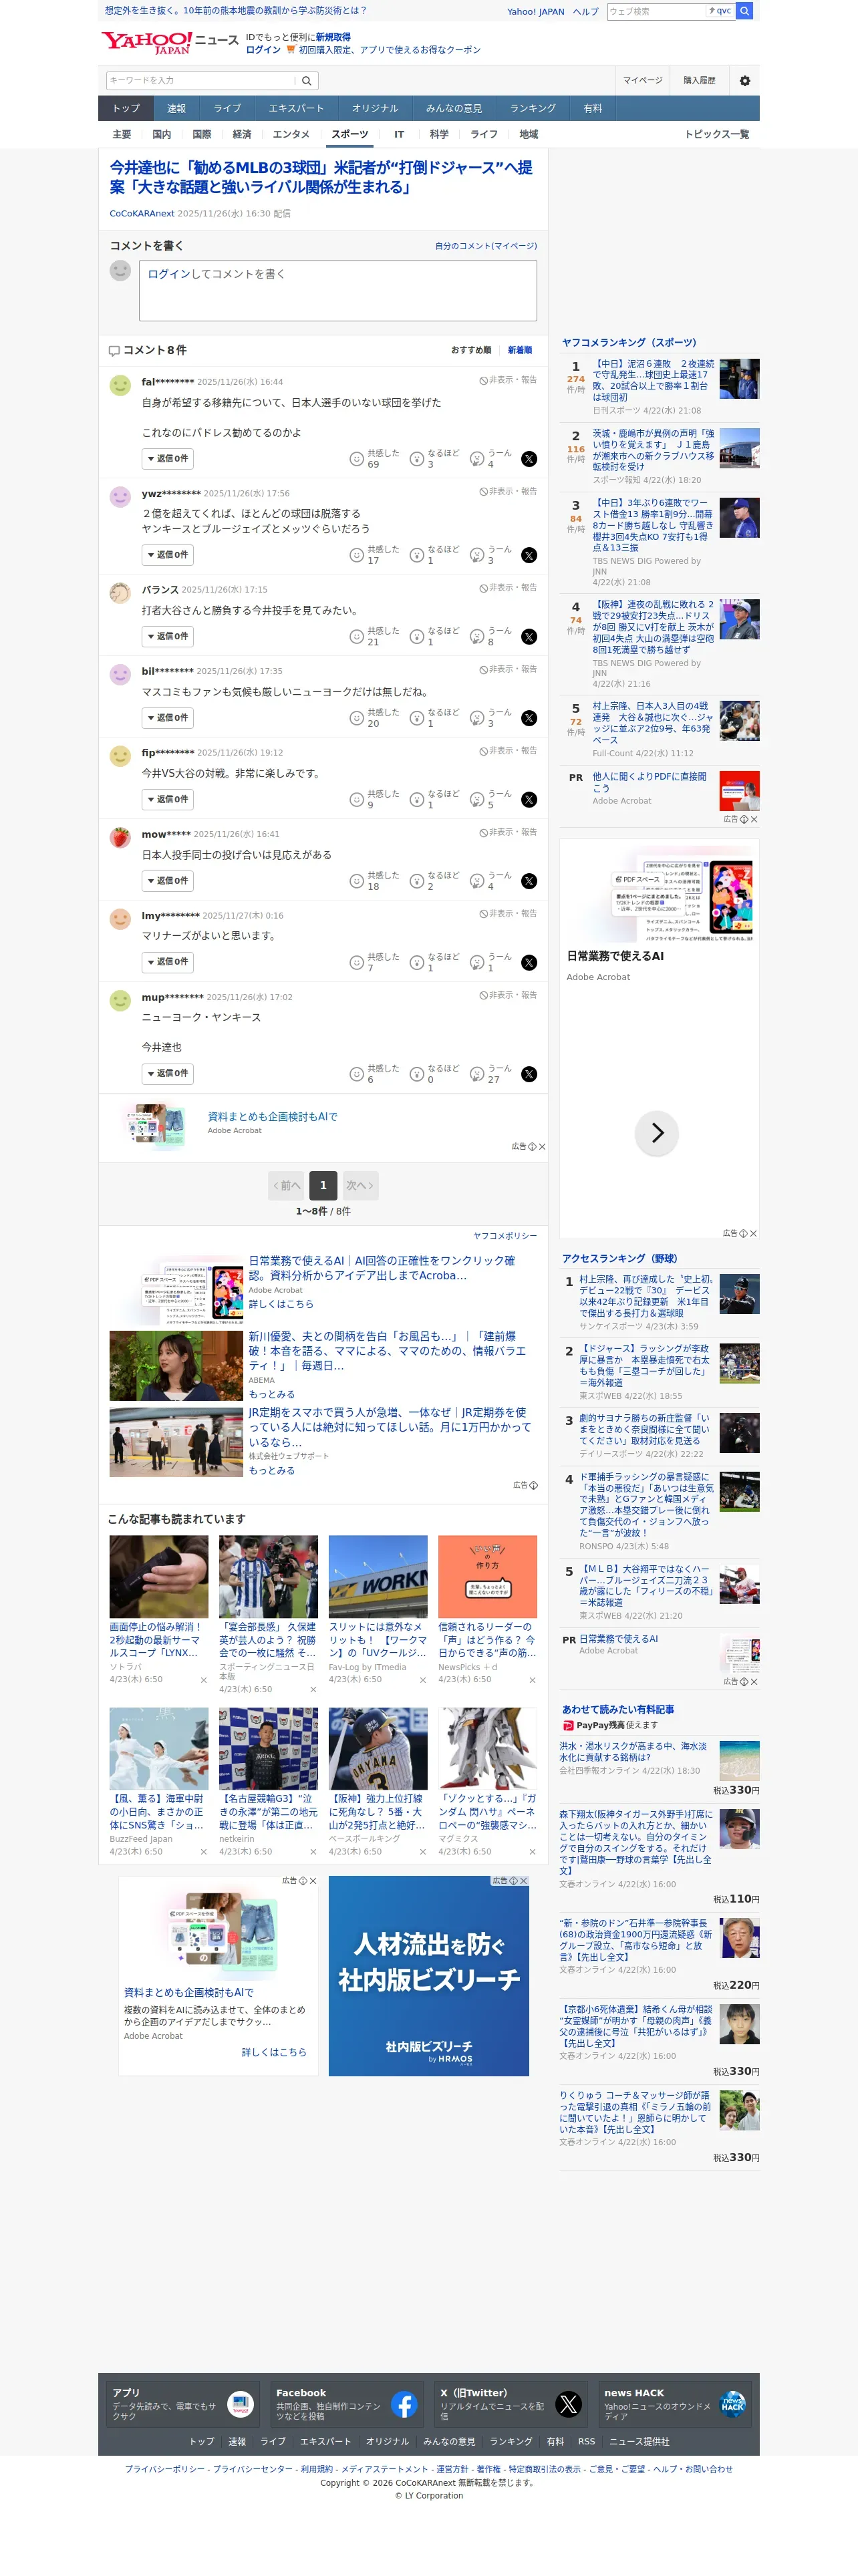Click next arrow in Adobe Acrobat ad
Image resolution: width=858 pixels, height=2576 pixels.
(657, 1133)
